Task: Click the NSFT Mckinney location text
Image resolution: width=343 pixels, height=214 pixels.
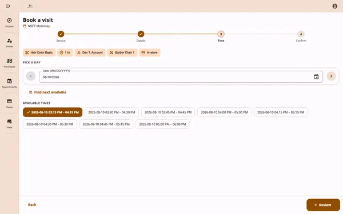Action: click(x=39, y=26)
